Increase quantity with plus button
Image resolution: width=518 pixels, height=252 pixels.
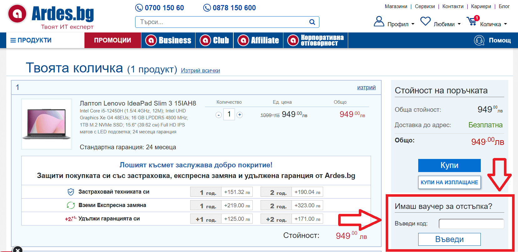(x=240, y=115)
